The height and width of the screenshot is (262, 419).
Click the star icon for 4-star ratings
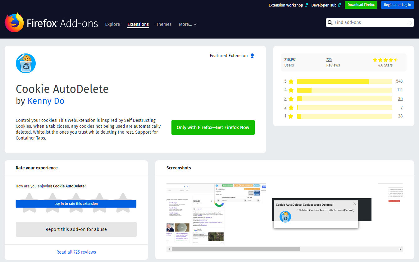[291, 90]
